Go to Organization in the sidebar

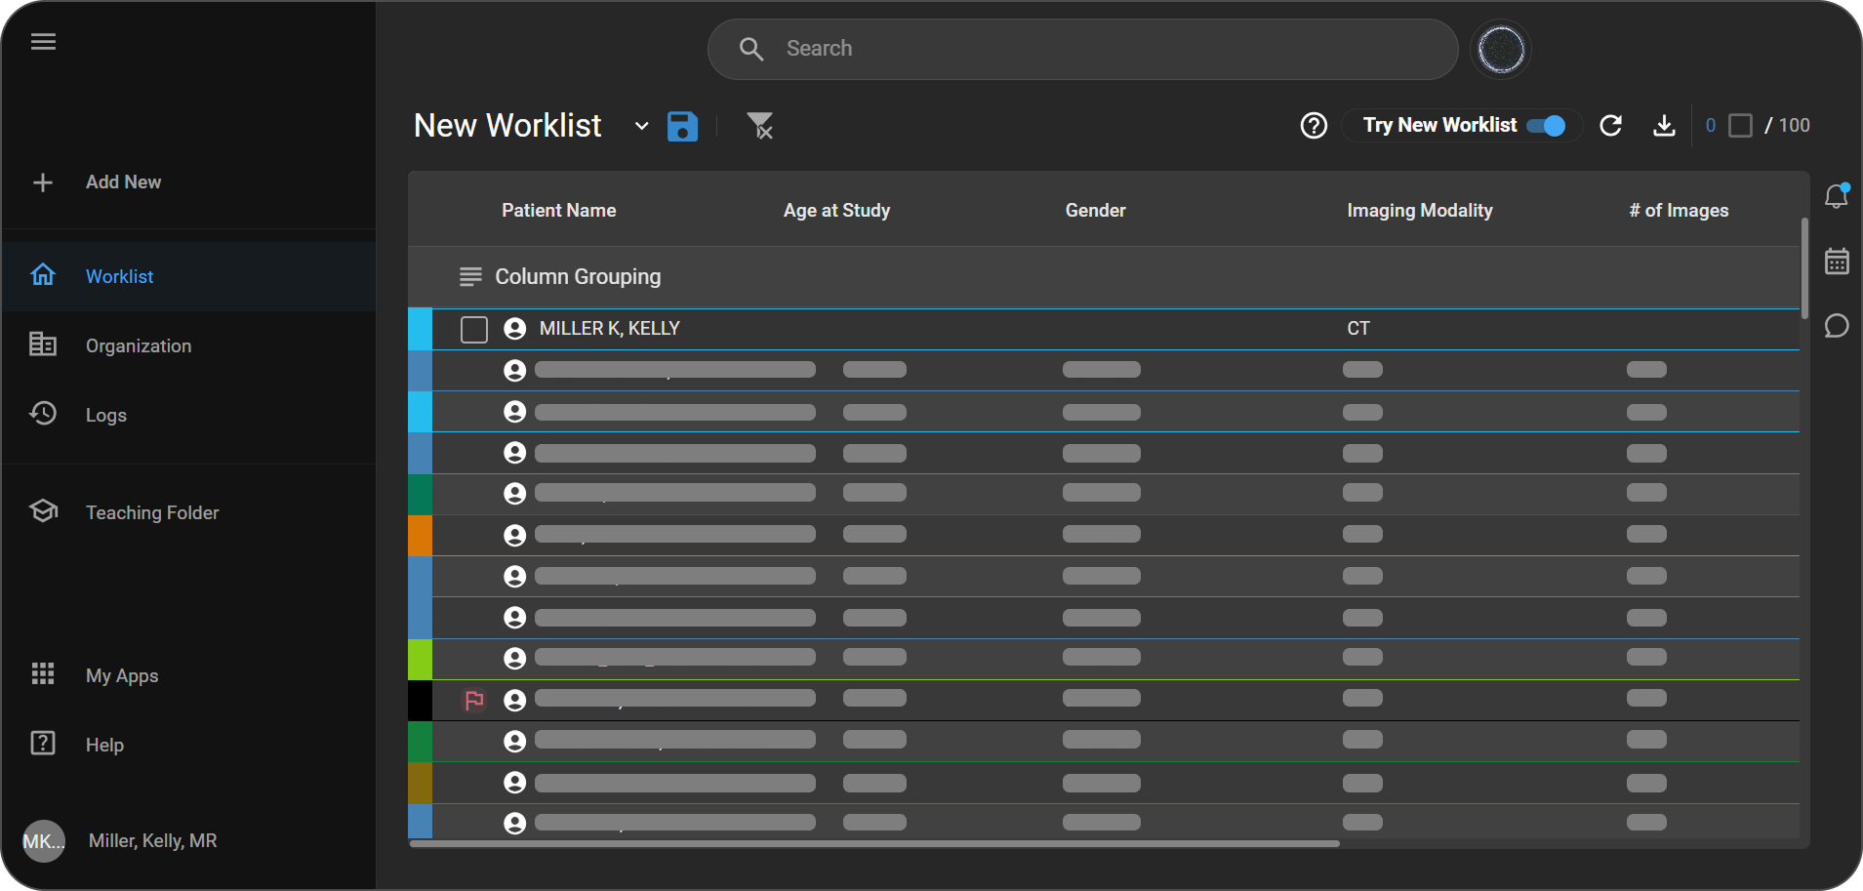138,345
